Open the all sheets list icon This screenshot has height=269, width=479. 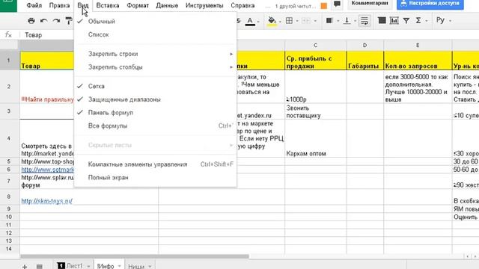pyautogui.click(x=39, y=267)
